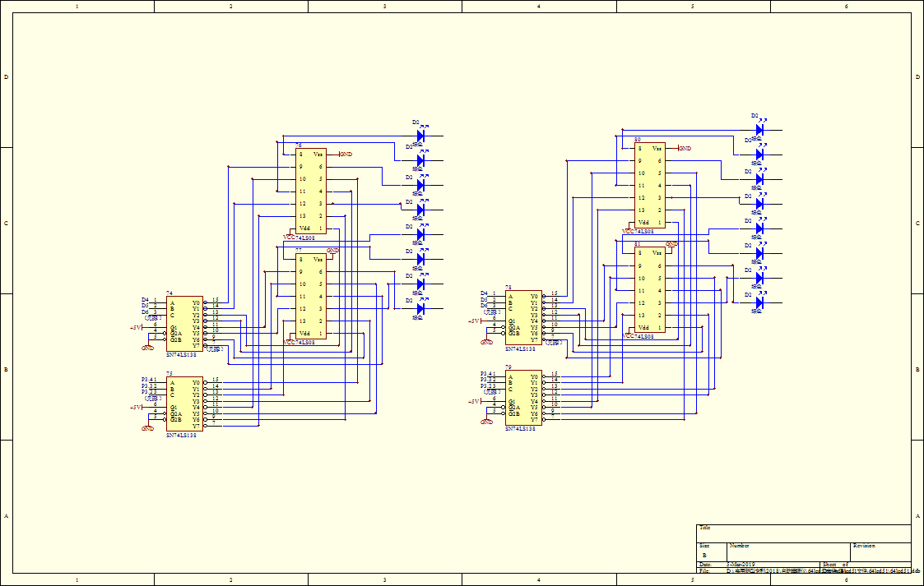The height and width of the screenshot is (586, 924).
Task: Select the SN74LS138 decoder chip numbered 78
Action: click(x=523, y=316)
